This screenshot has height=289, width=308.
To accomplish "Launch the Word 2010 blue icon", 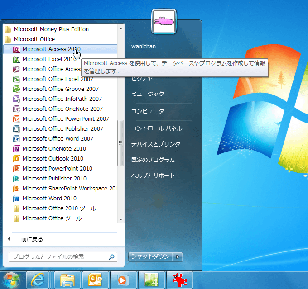I will (x=17, y=199).
